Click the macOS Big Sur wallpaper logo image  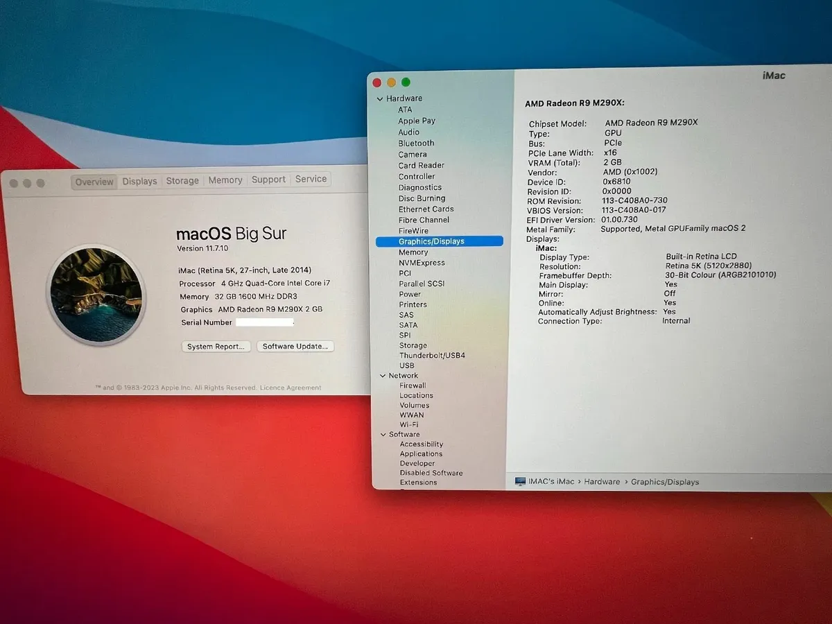[x=96, y=295]
